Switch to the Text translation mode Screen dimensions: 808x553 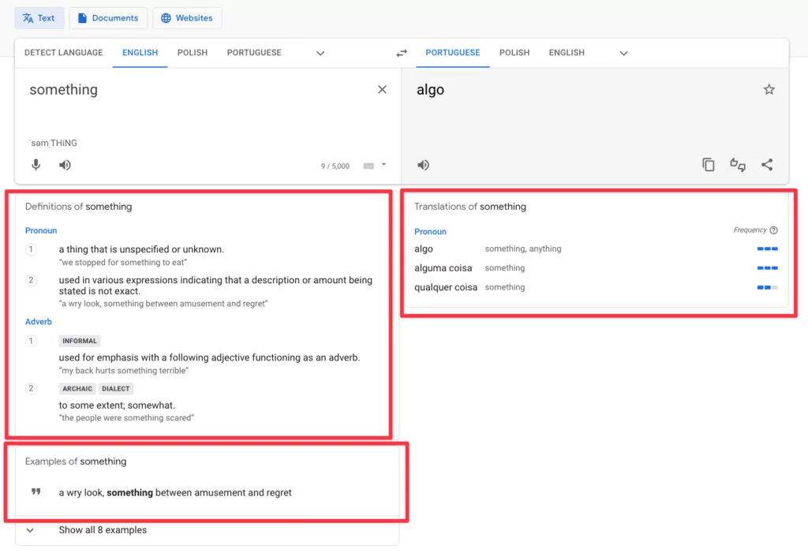pos(39,18)
